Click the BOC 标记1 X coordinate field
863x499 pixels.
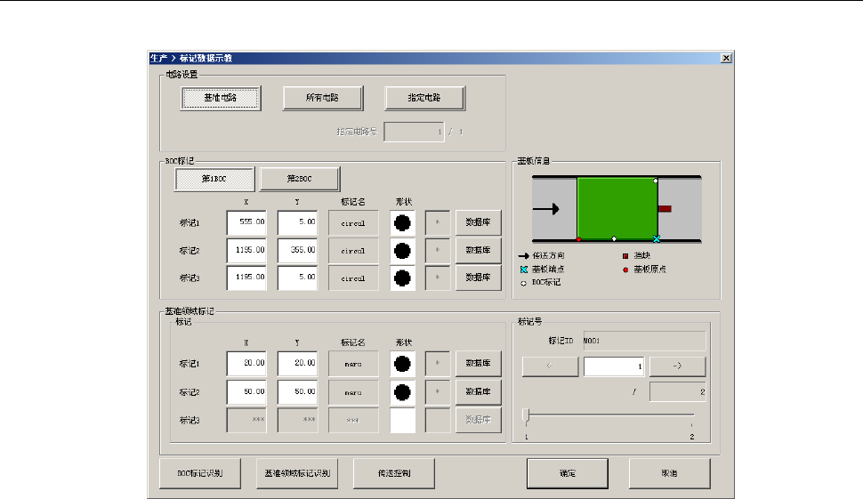tap(246, 223)
